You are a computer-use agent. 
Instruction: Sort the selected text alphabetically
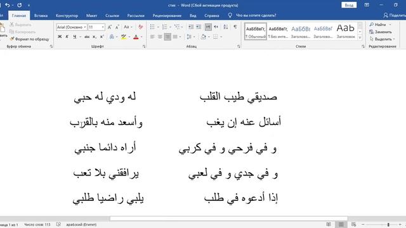click(x=226, y=27)
